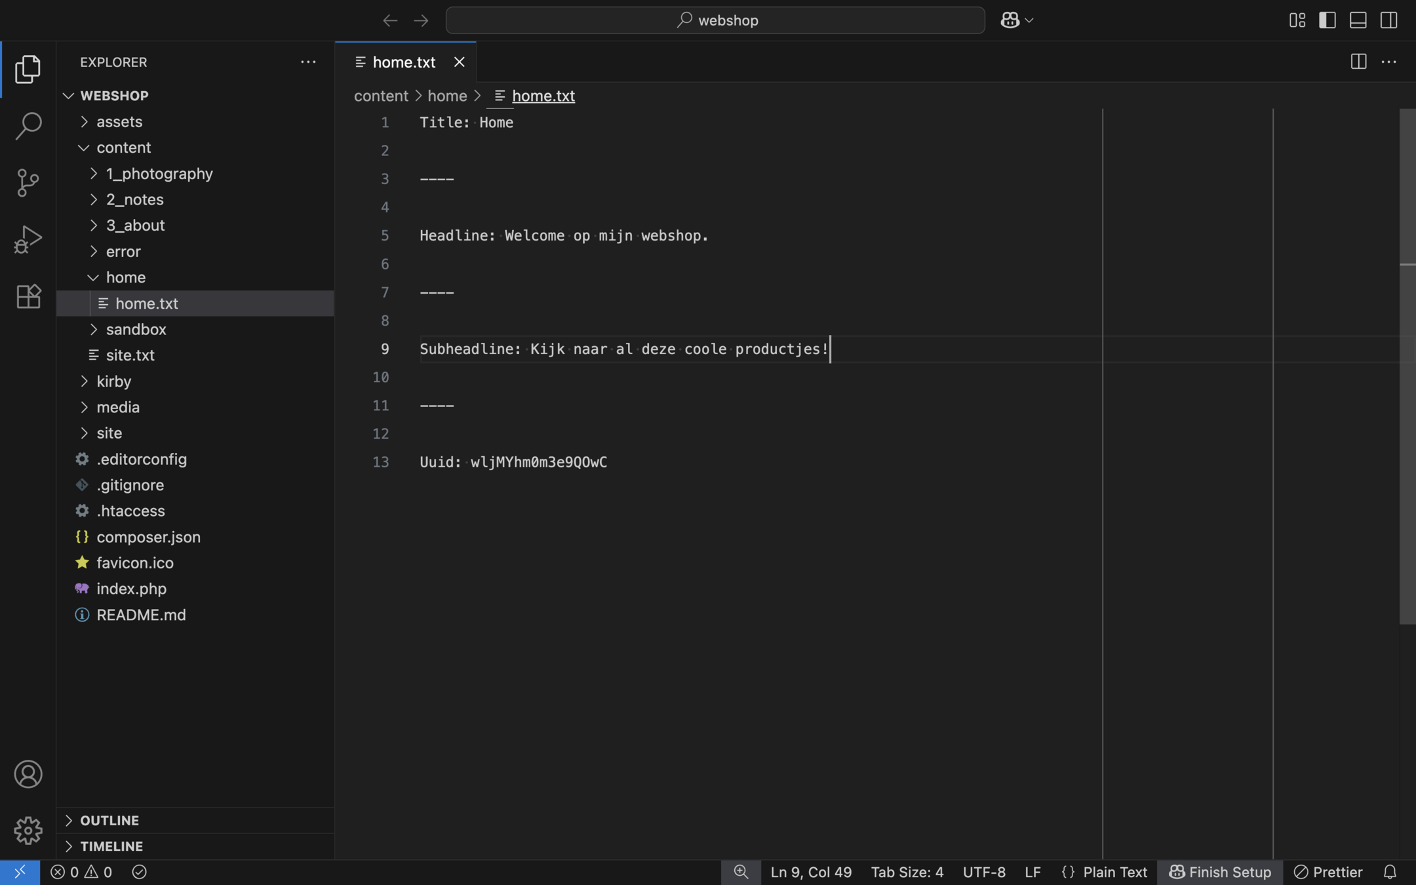Viewport: 1416px width, 885px height.
Task: Split the editor to the right
Action: pyautogui.click(x=1358, y=62)
